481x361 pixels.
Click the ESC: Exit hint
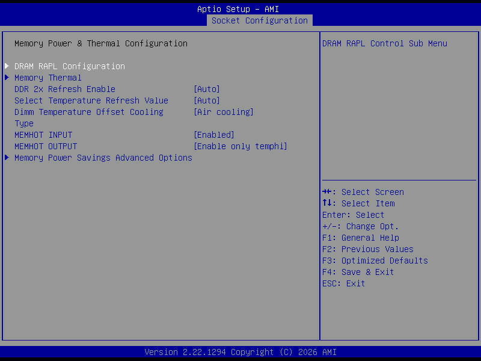(343, 283)
